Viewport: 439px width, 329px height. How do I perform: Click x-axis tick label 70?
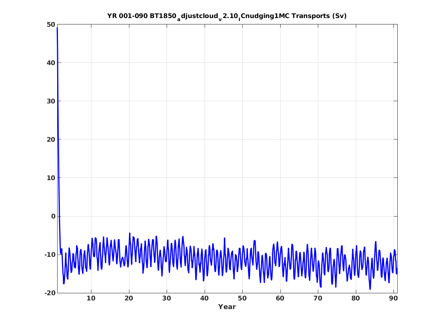pyautogui.click(x=318, y=299)
